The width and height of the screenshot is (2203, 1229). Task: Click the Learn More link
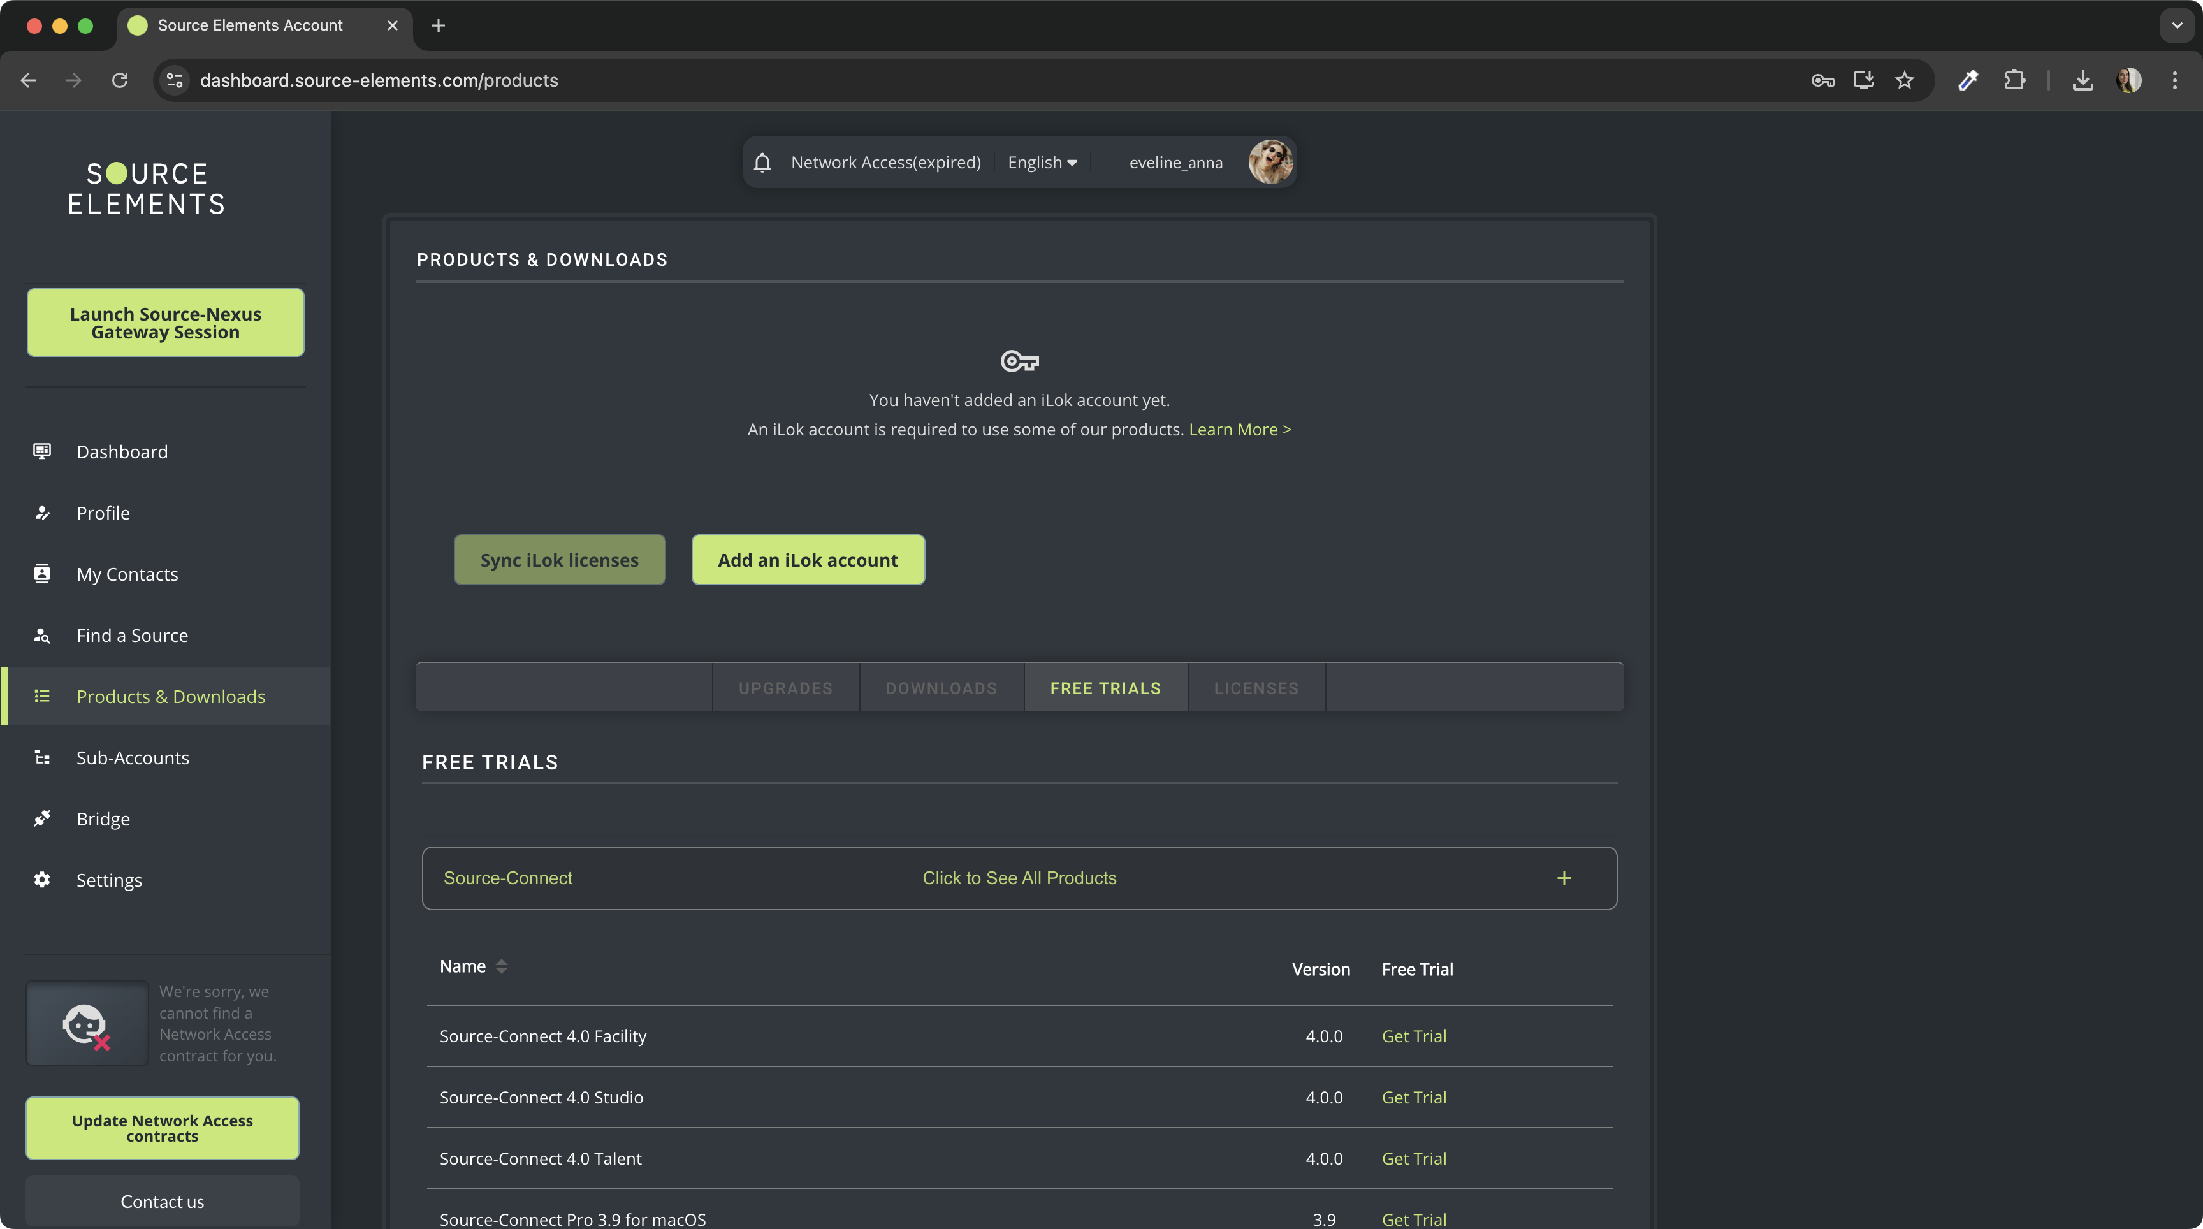click(x=1239, y=430)
